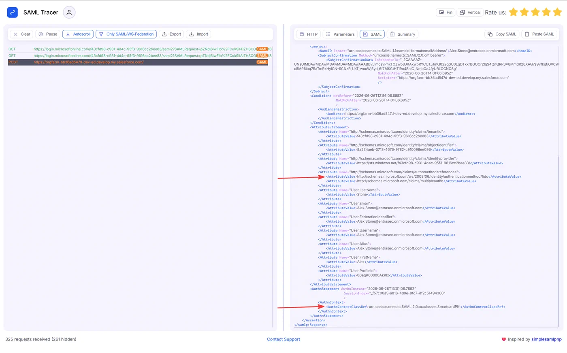
Task: Pause request capturing
Action: point(48,34)
